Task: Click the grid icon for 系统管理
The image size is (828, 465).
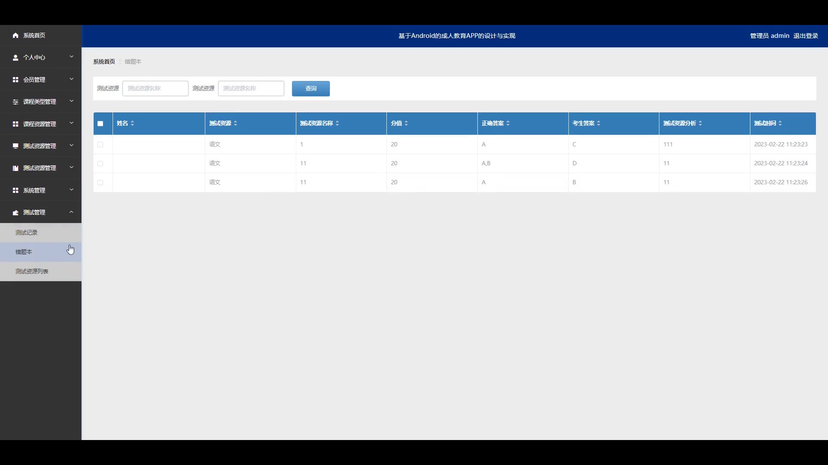Action: click(16, 190)
